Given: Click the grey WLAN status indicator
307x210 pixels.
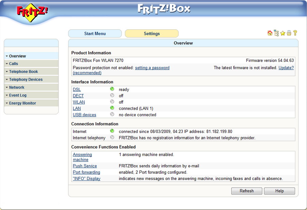Looking at the screenshot, I should (x=112, y=102).
